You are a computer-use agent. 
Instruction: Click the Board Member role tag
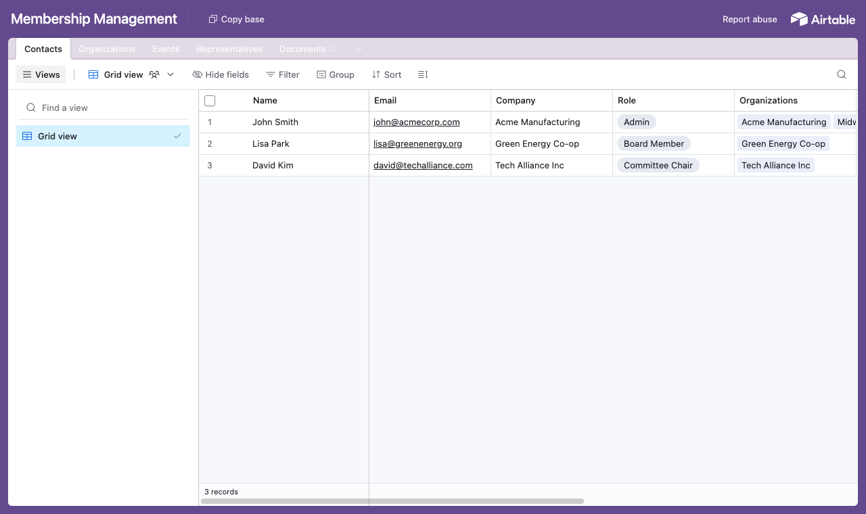[x=654, y=144]
